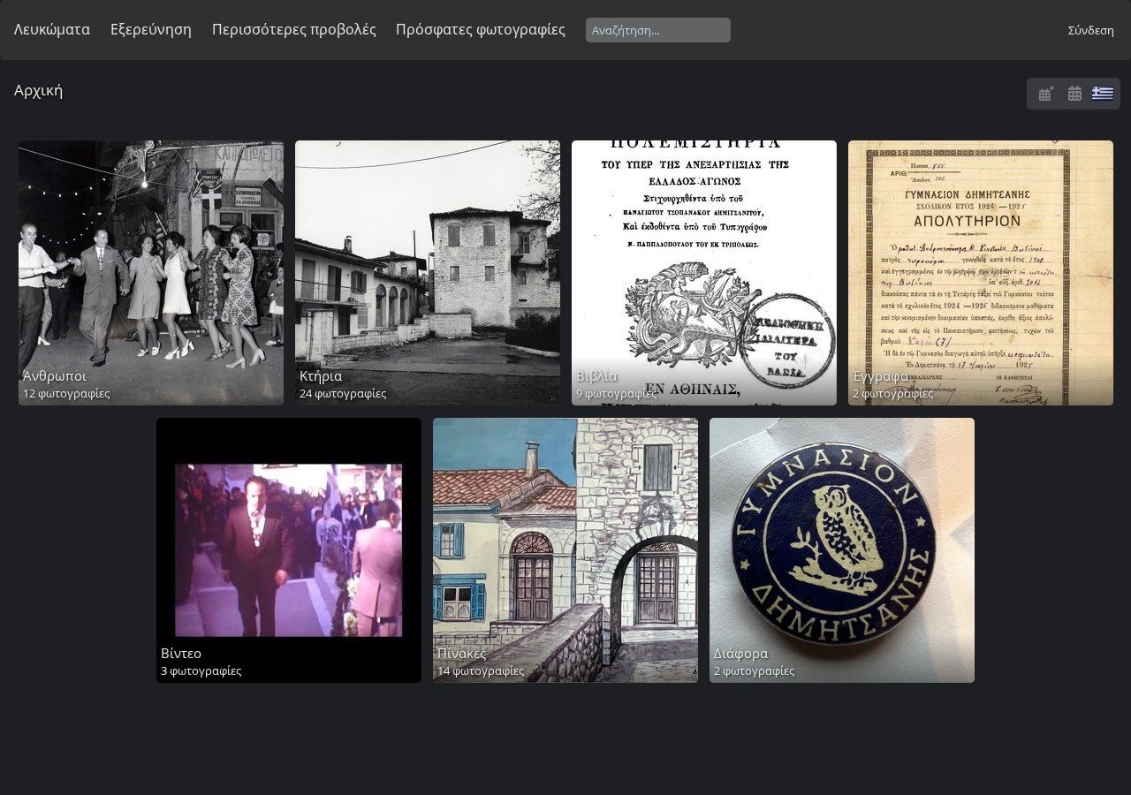The width and height of the screenshot is (1131, 795).
Task: Open the Πίνακες album thumbnail
Action: click(565, 550)
